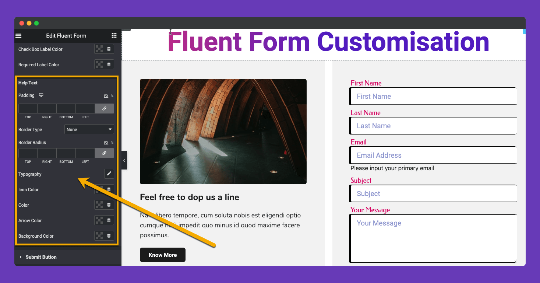Pick Help Text Color swatch

click(99, 205)
